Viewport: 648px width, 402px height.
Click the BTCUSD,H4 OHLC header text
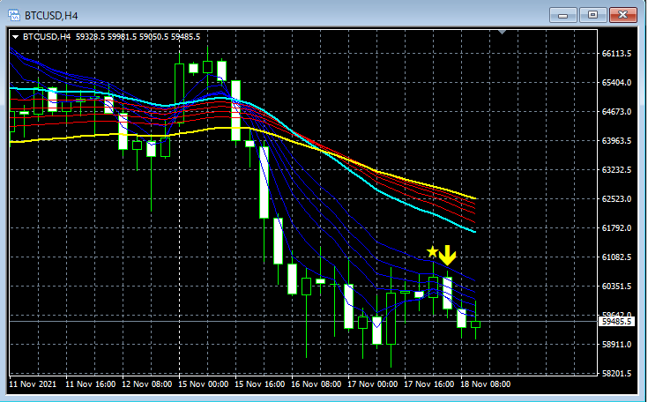(x=112, y=37)
